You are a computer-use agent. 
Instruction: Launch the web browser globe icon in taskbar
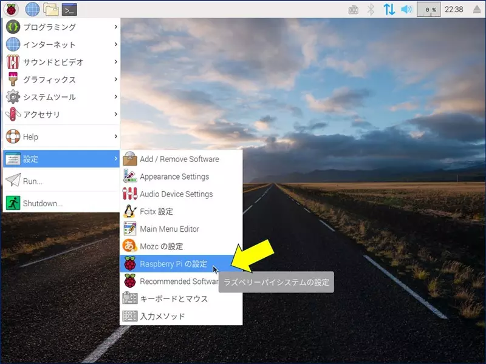(32, 9)
